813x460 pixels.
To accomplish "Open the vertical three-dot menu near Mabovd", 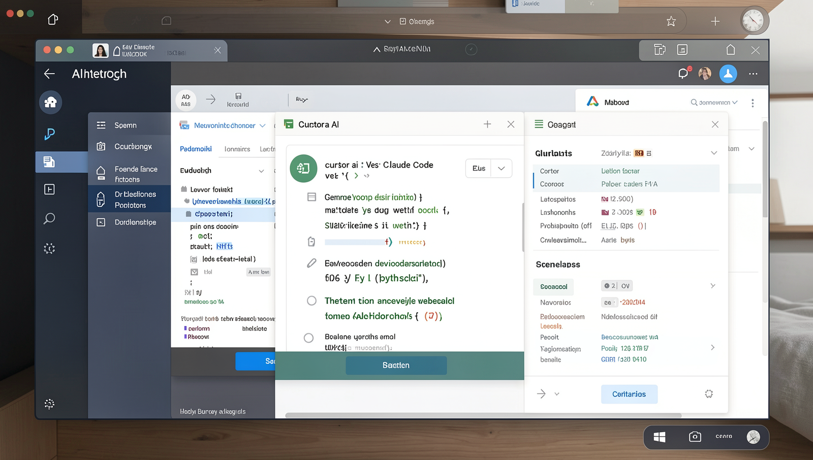I will (753, 103).
